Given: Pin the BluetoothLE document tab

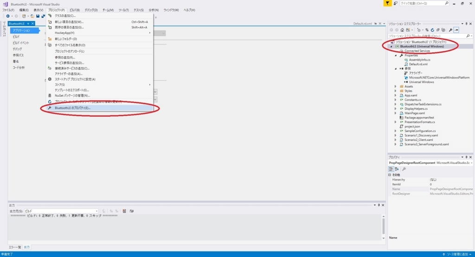Looking at the screenshot, I should [x=28, y=24].
